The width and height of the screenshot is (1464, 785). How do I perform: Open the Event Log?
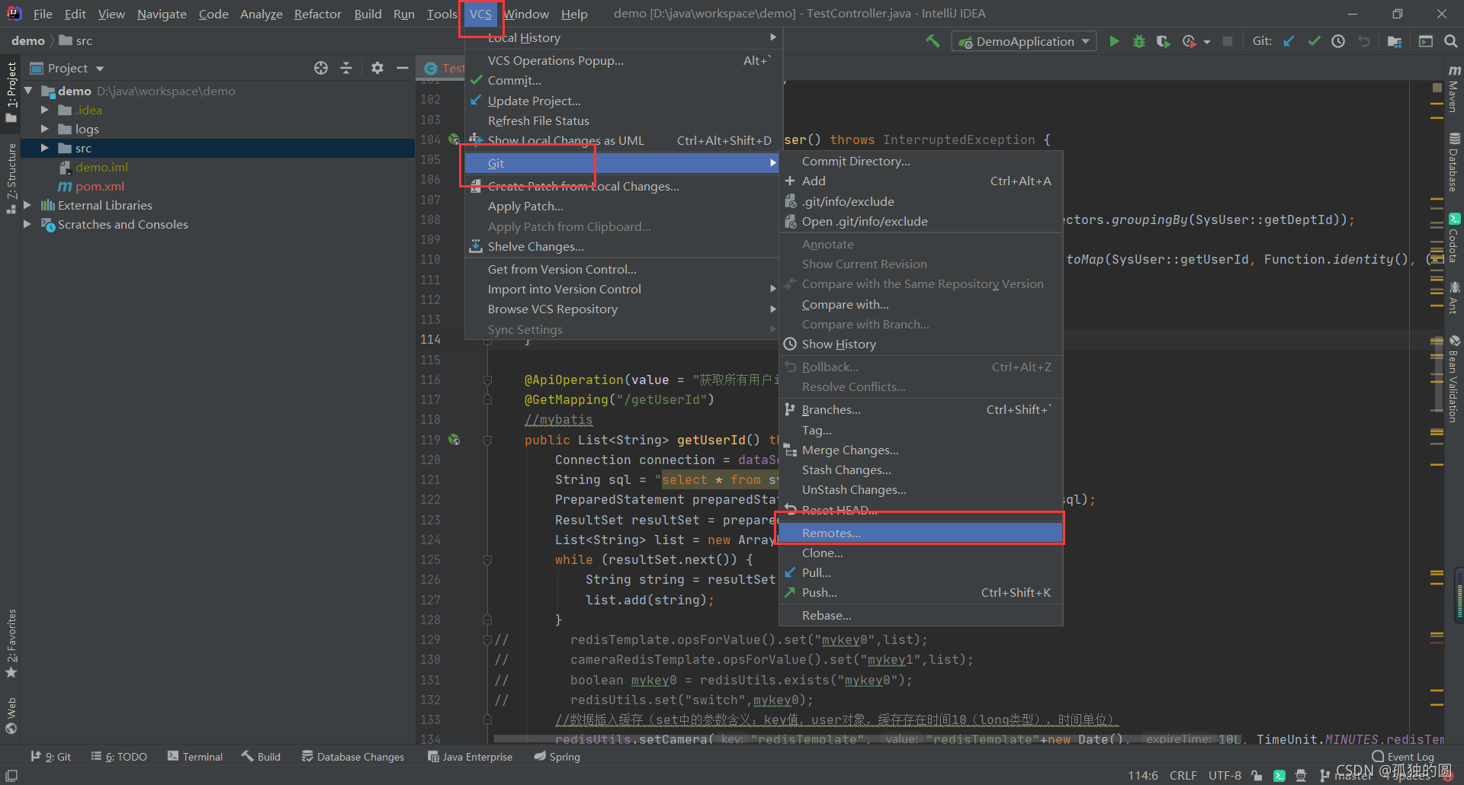(1403, 757)
